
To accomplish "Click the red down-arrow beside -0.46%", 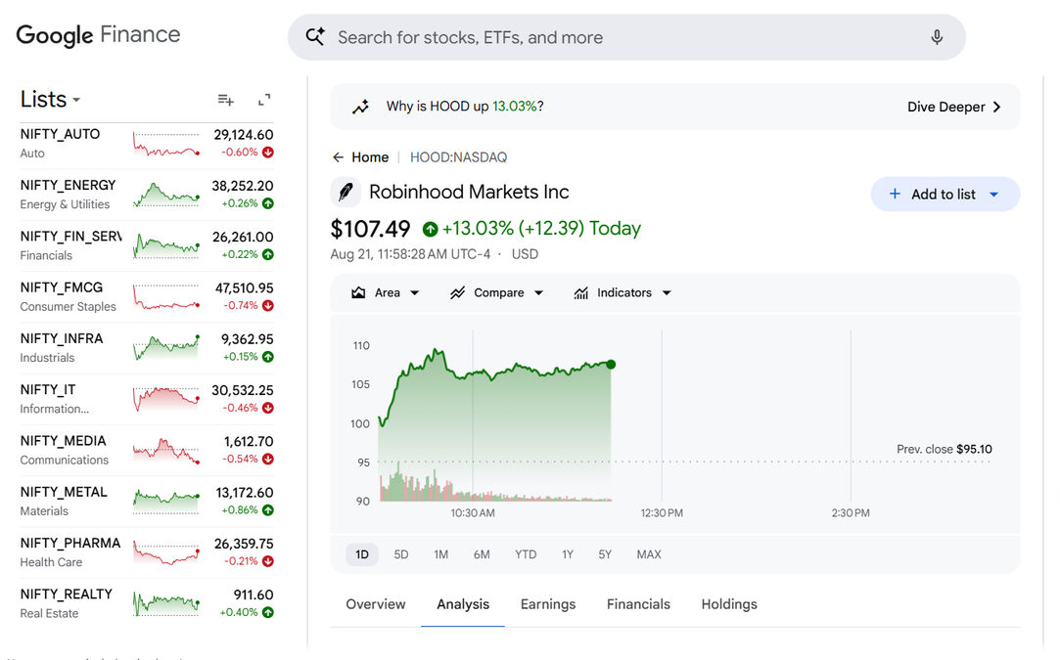I will [268, 408].
